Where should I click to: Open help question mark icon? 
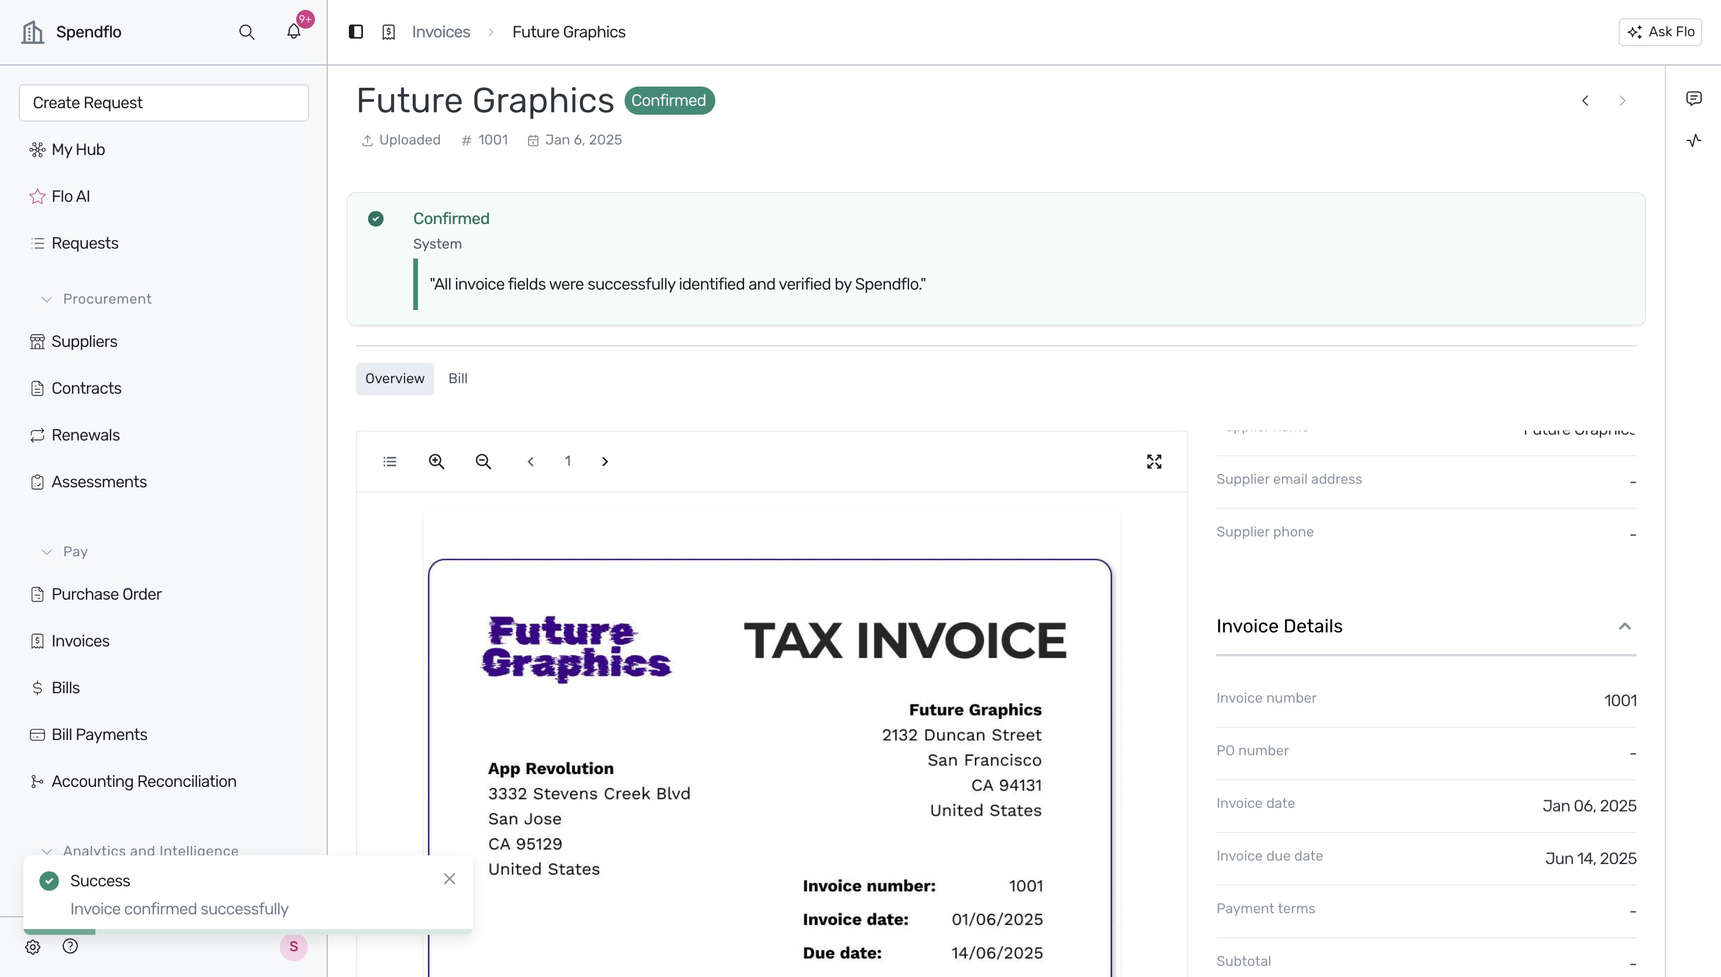[70, 946]
